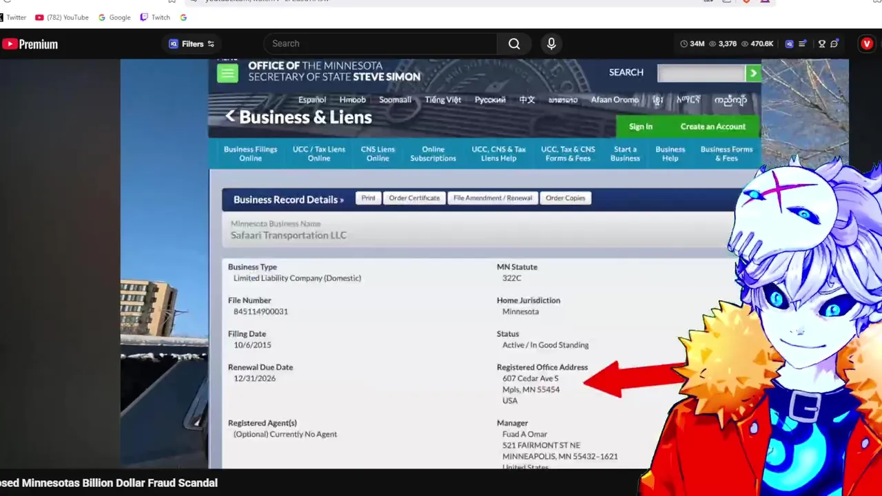Screen dimensions: 882x496
Task: Open the unlabeled Google G bookmark
Action: (183, 17)
